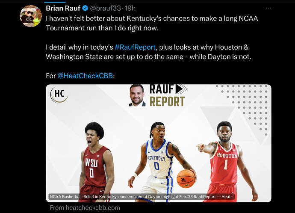Visit the From heatcheckcbb.com source link
Image resolution: width=295 pixels, height=213 pixels.
[85, 208]
